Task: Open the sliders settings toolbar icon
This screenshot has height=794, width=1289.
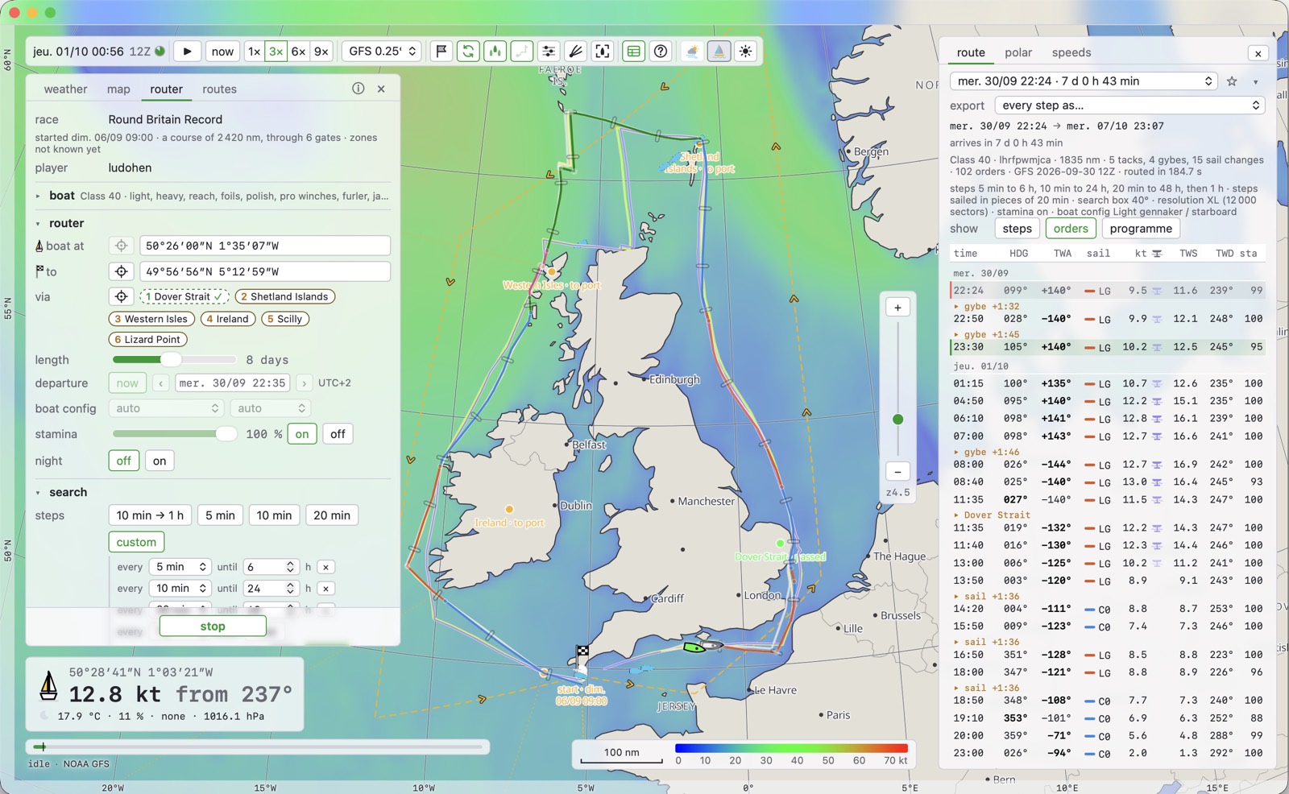Action: tap(549, 52)
